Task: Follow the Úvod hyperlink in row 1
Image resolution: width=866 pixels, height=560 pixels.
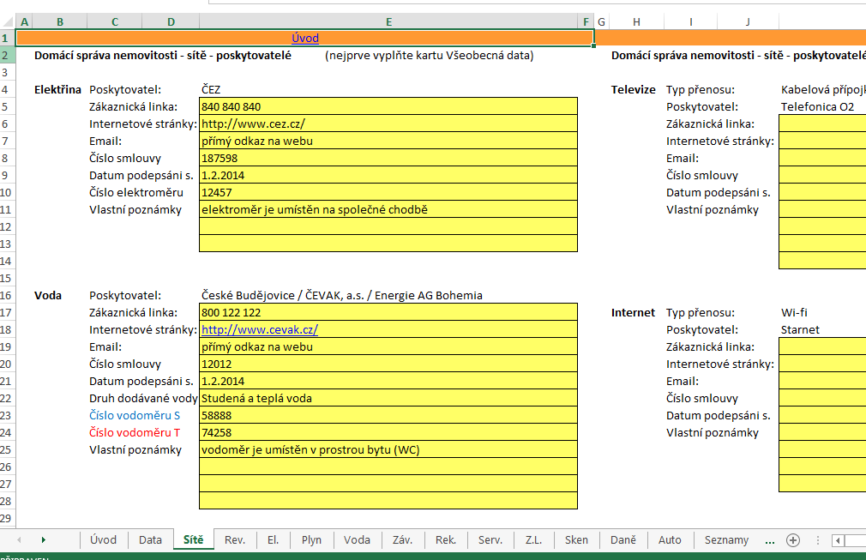Action: [305, 38]
